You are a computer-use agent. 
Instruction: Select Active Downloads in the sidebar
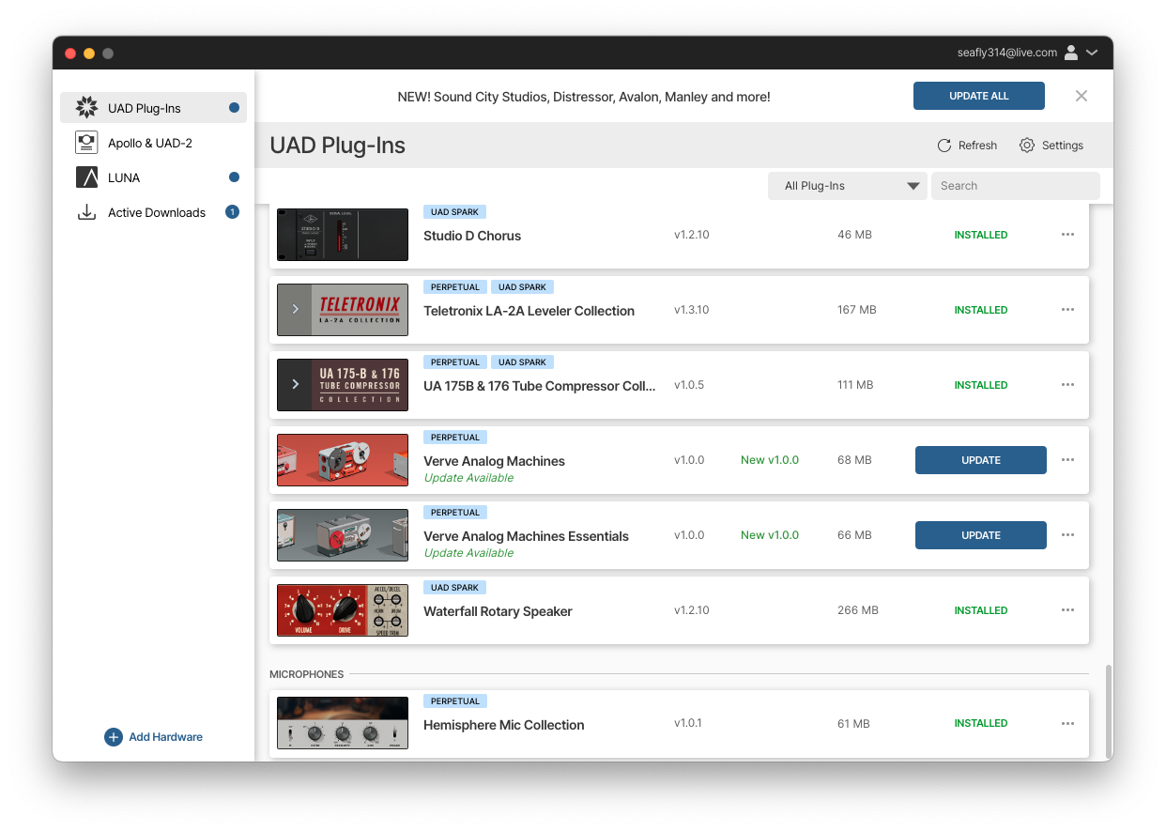click(x=153, y=212)
